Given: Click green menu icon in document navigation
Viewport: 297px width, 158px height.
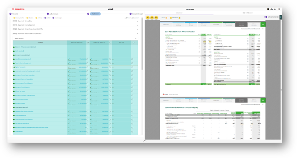Looking at the screenshot, I should (263, 24).
